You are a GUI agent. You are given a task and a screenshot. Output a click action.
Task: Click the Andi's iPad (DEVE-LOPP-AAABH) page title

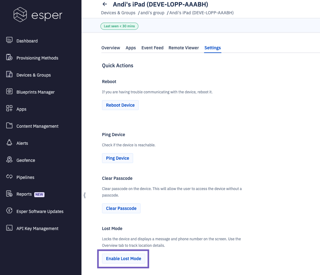point(160,4)
